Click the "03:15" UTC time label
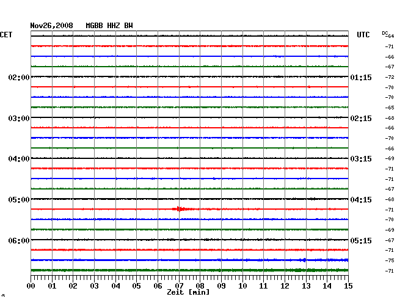 (361, 159)
